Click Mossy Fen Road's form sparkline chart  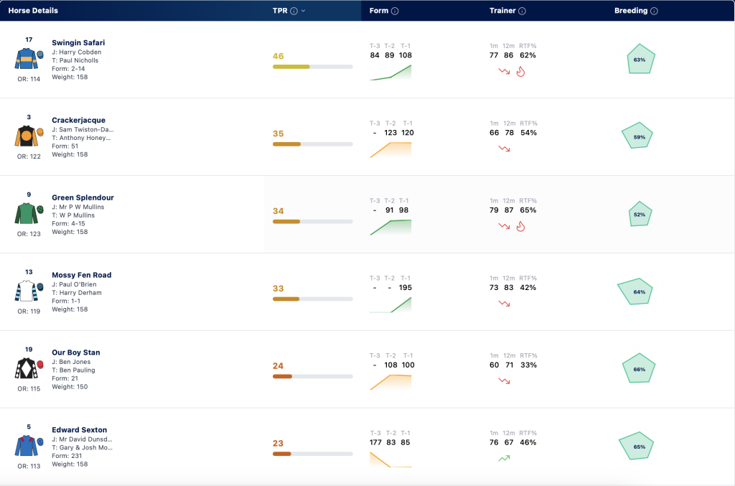pyautogui.click(x=390, y=304)
